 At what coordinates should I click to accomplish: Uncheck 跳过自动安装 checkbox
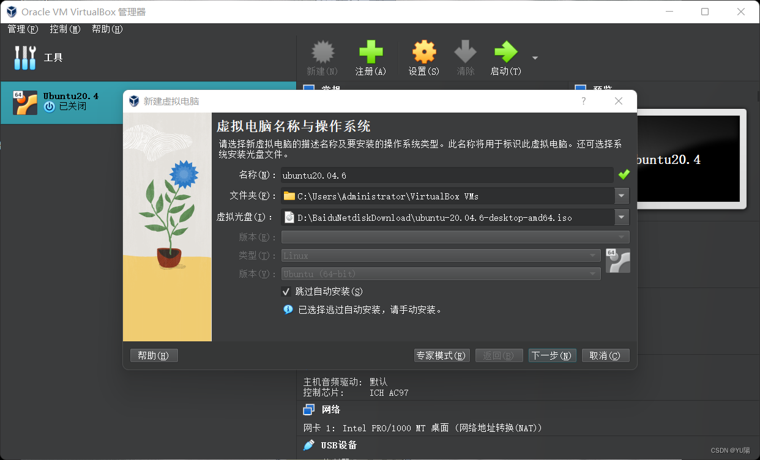pyautogui.click(x=286, y=292)
